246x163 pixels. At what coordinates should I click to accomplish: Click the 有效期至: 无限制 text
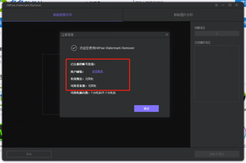click(x=82, y=79)
